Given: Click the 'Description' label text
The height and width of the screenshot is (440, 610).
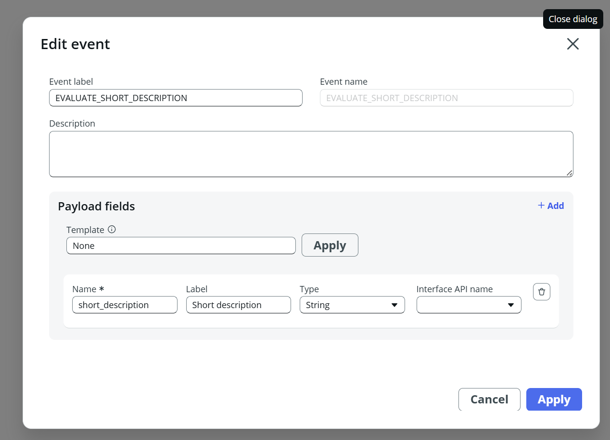Looking at the screenshot, I should (72, 124).
